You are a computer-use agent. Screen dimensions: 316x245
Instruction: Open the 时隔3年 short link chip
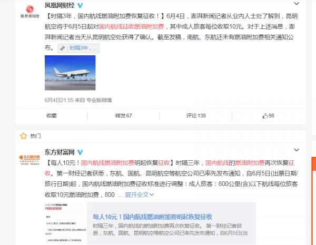pyautogui.click(x=78, y=48)
